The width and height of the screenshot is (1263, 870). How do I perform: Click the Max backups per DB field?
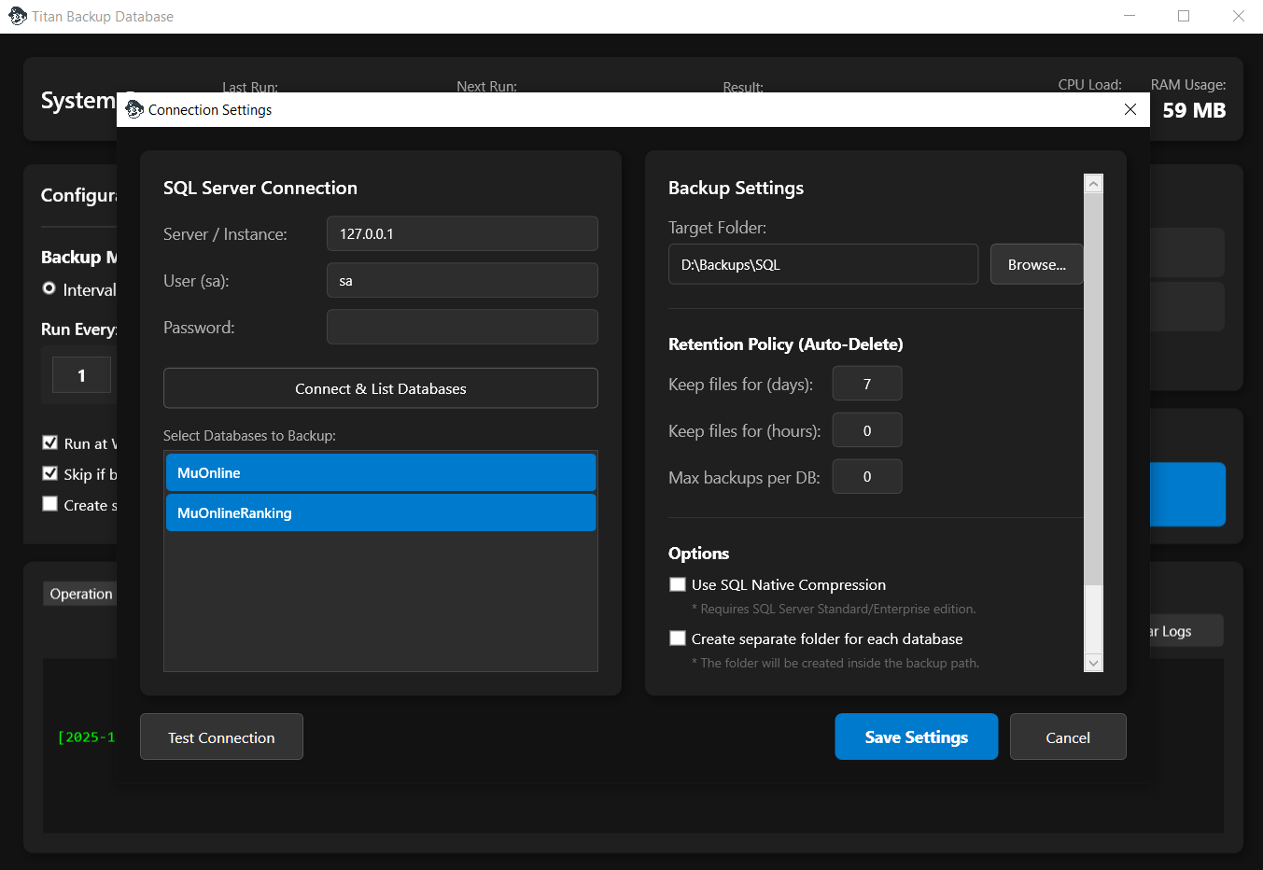coord(866,477)
